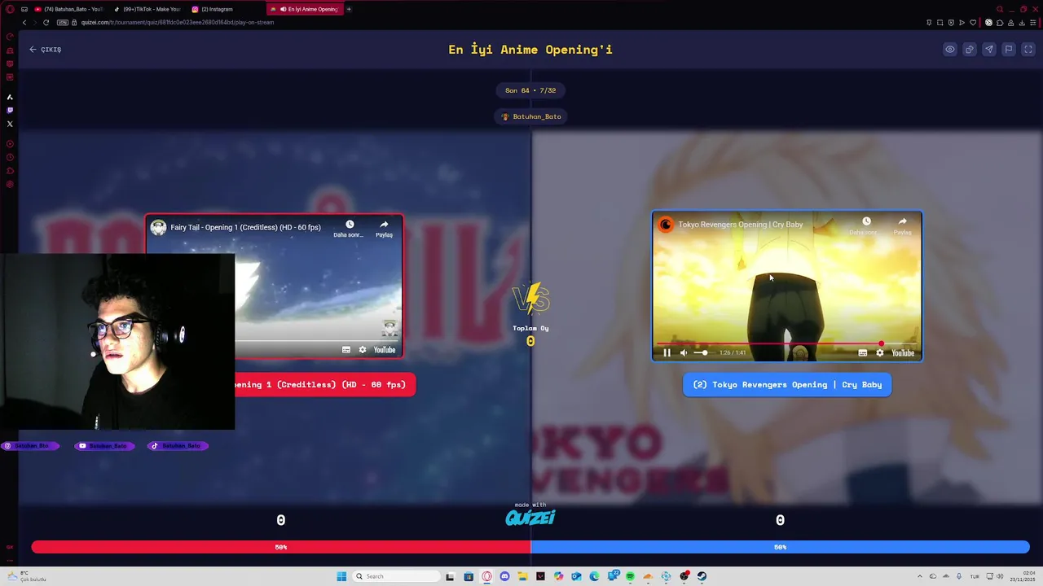The height and width of the screenshot is (586, 1043).
Task: Vote for Tokyo Revengers Opening Cry Baby
Action: coord(787,385)
